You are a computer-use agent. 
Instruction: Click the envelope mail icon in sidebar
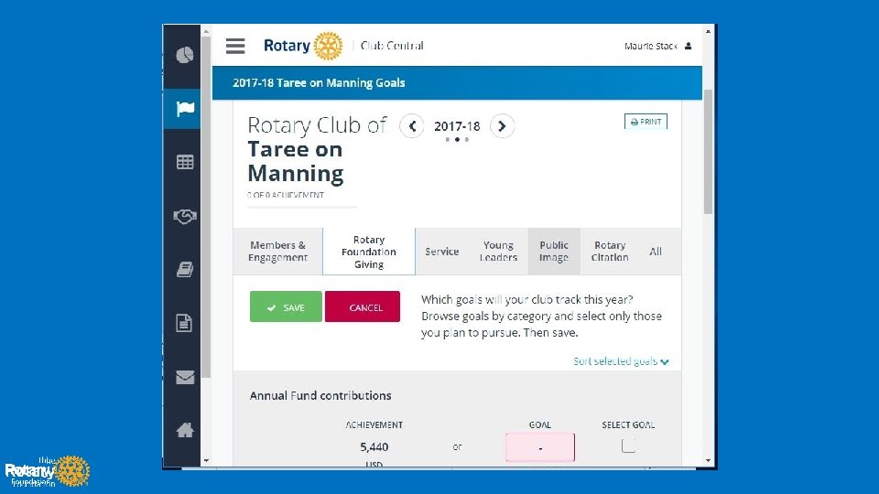coord(185,377)
